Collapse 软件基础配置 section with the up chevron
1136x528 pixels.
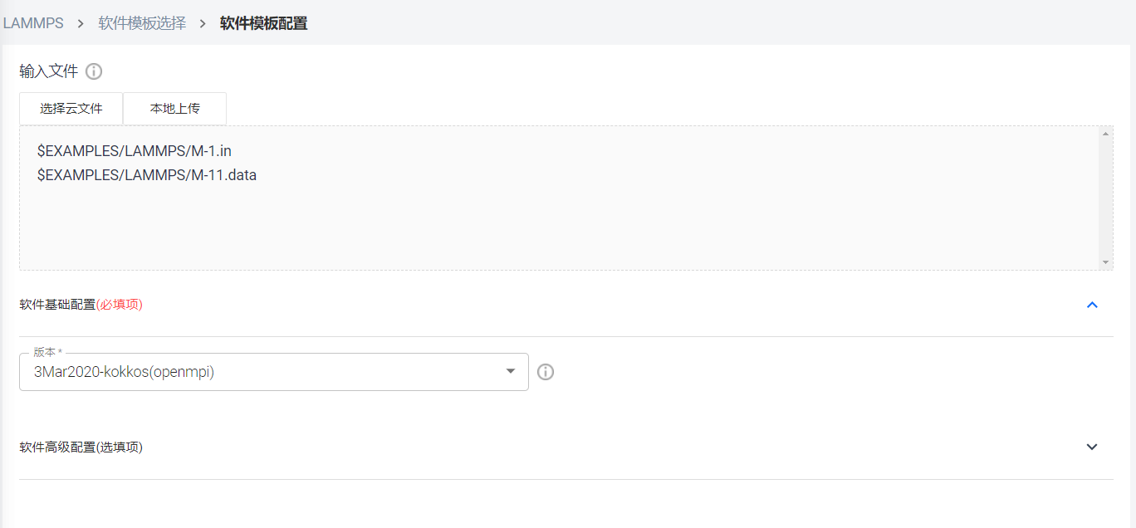tap(1092, 305)
